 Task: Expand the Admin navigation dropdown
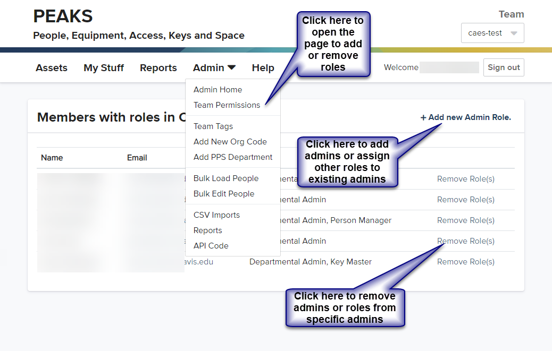tap(214, 67)
